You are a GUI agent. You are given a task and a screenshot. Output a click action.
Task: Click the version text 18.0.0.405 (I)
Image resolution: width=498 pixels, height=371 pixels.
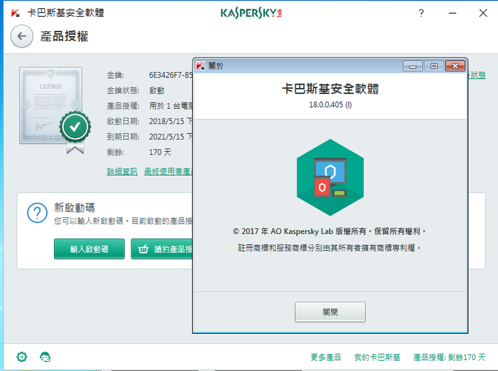[331, 105]
